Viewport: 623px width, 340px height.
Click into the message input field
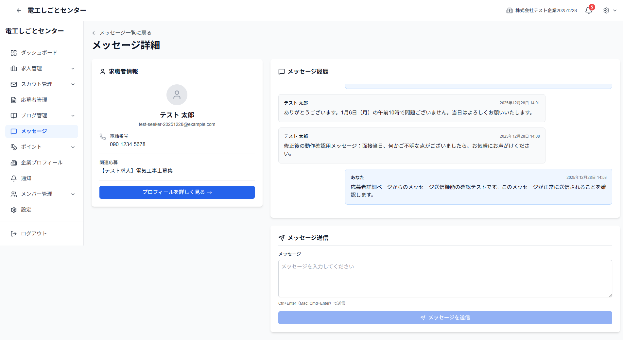[445, 278]
